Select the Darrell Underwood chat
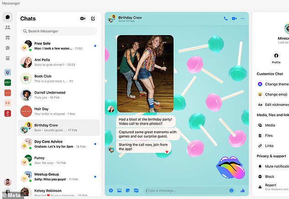The image size is (289, 199). [x=58, y=95]
